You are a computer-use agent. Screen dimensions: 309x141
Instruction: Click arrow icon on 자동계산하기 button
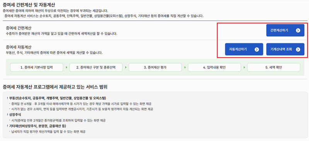click(256, 50)
